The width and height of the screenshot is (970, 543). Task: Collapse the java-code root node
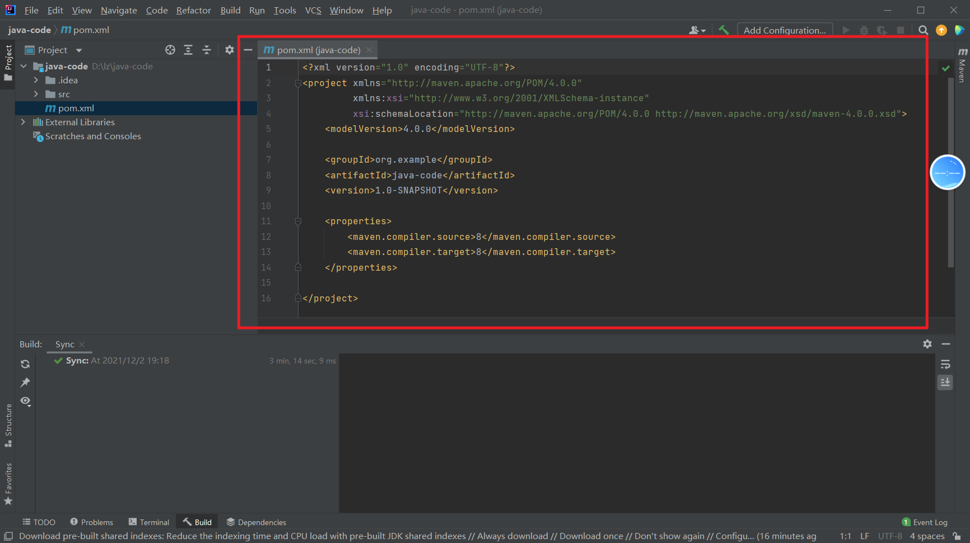click(x=24, y=66)
